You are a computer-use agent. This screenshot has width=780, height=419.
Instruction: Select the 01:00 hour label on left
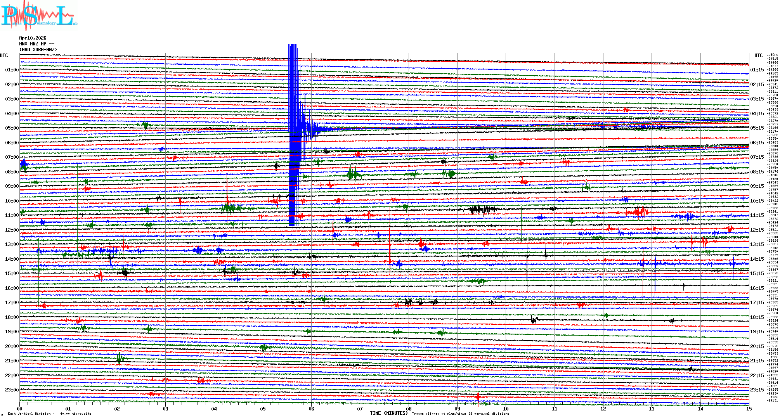pyautogui.click(x=12, y=70)
